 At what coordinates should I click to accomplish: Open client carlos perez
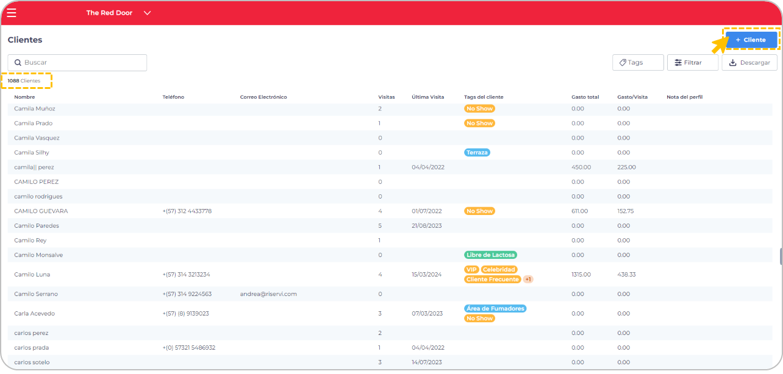[x=32, y=333]
